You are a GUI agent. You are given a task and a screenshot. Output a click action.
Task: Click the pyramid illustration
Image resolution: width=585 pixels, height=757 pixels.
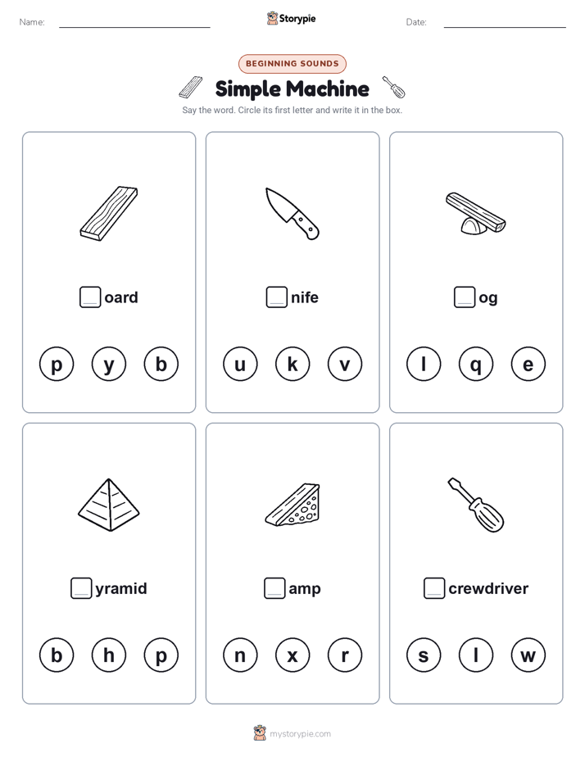pos(109,505)
